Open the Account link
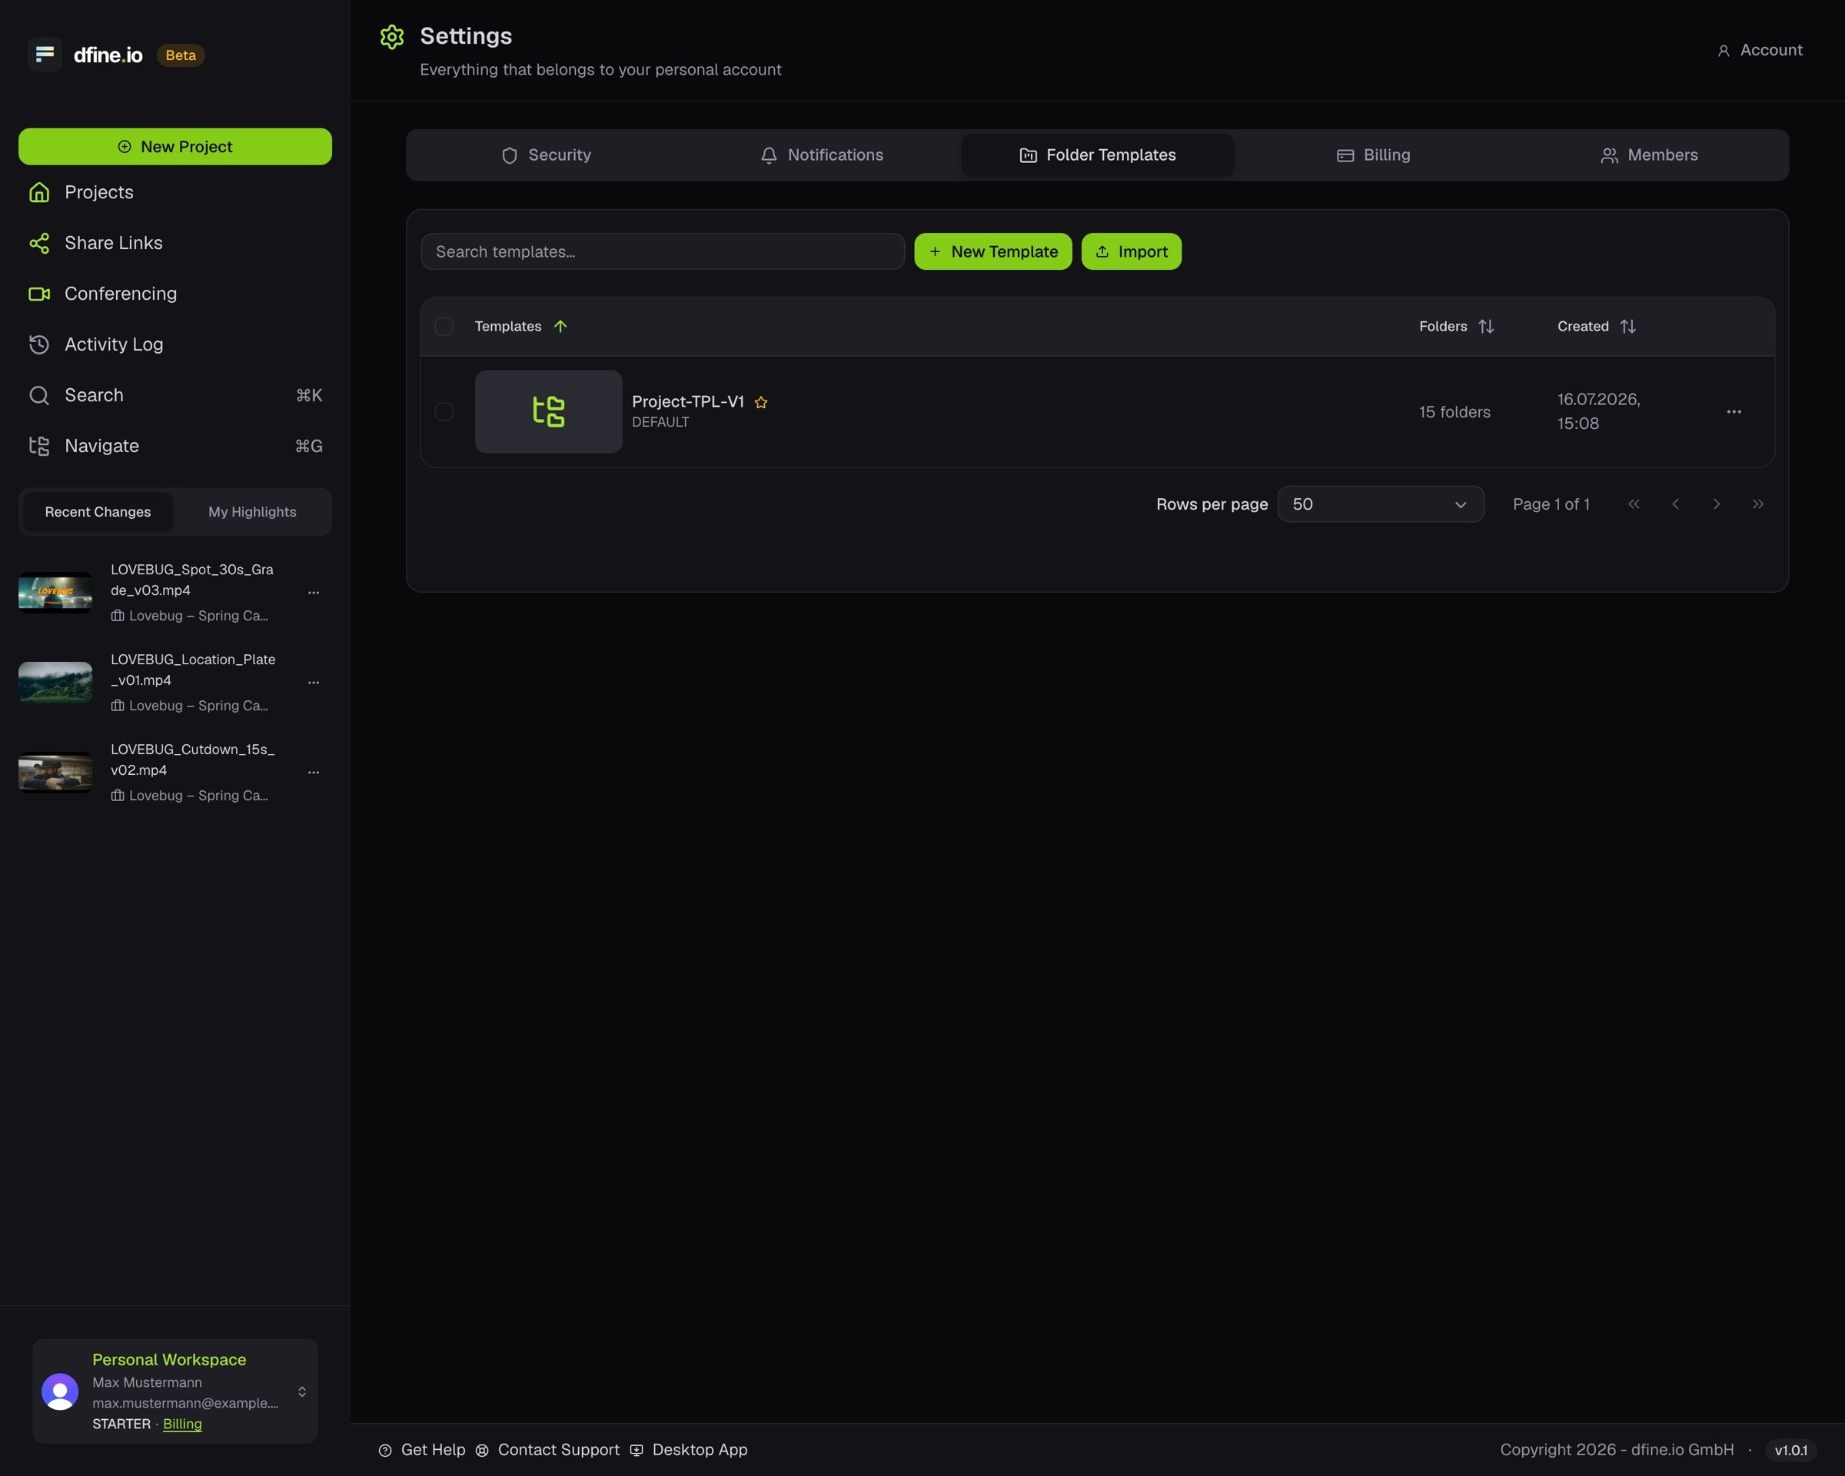Viewport: 1845px width, 1476px height. click(x=1760, y=50)
